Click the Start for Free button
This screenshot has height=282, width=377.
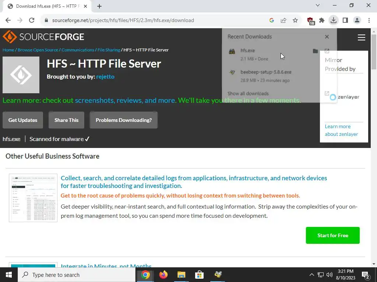tap(333, 235)
